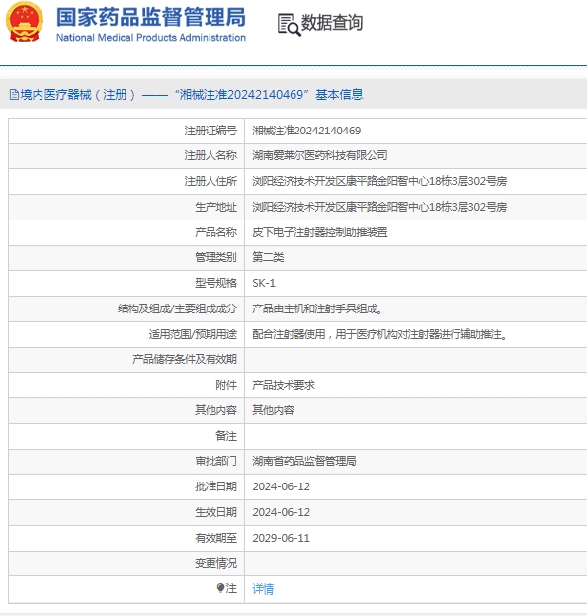Select registration number 湘械注准20242140469 in table
Screen dimensions: 587x616
coord(306,131)
